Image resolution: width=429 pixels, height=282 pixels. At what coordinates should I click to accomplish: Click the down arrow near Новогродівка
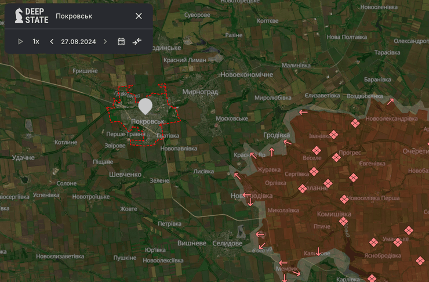pyautogui.click(x=250, y=201)
